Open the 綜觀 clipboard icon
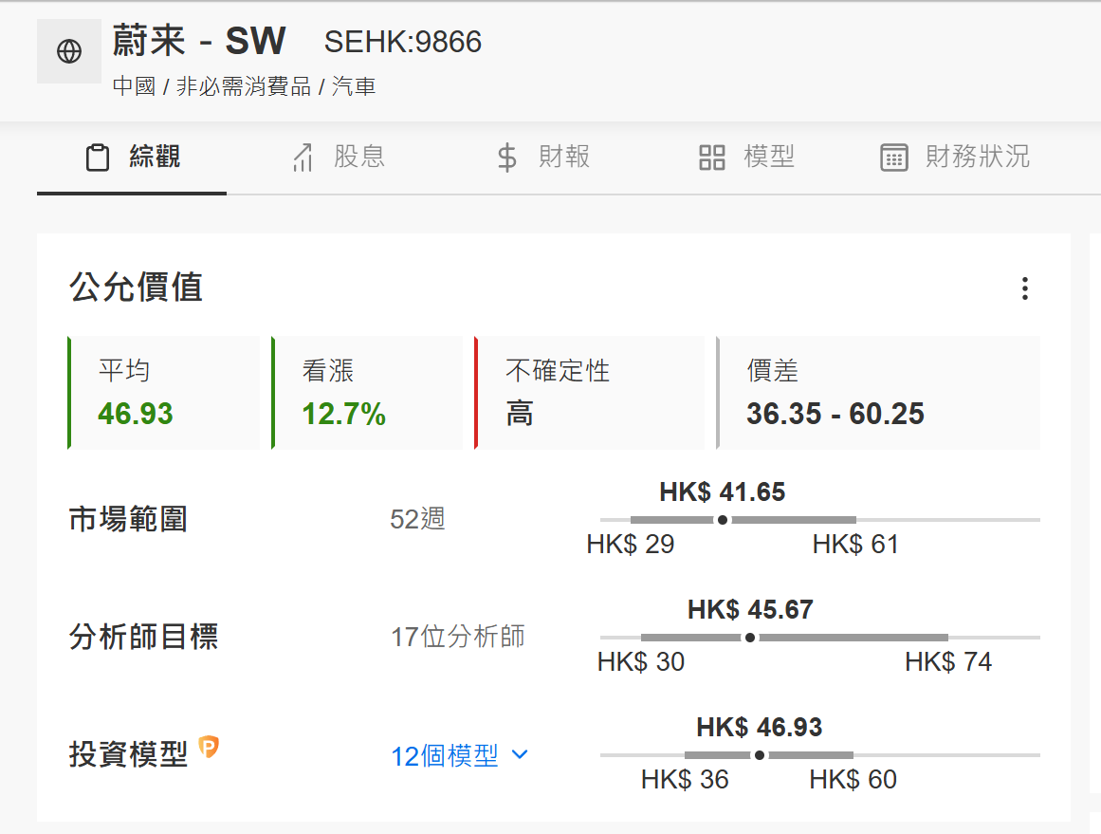The width and height of the screenshot is (1101, 834). click(98, 158)
